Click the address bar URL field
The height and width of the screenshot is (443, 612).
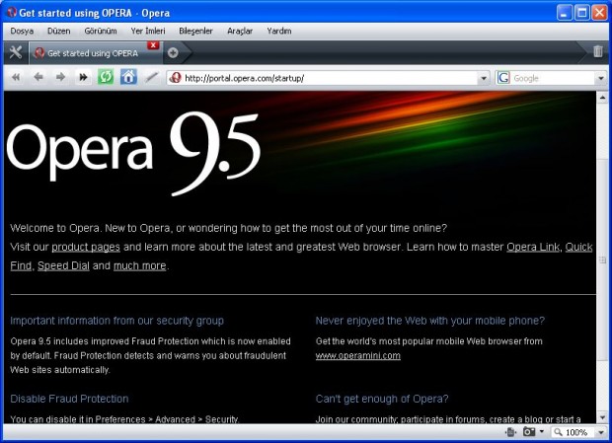tap(330, 78)
